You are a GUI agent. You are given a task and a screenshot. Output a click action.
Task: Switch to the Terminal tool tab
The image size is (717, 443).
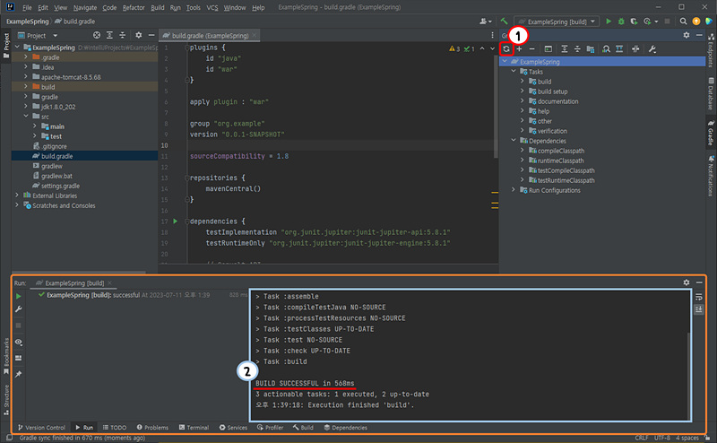pyautogui.click(x=194, y=428)
